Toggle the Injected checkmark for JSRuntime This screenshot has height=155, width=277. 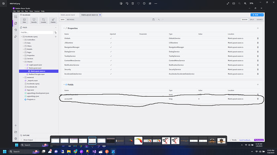click(x=111, y=43)
